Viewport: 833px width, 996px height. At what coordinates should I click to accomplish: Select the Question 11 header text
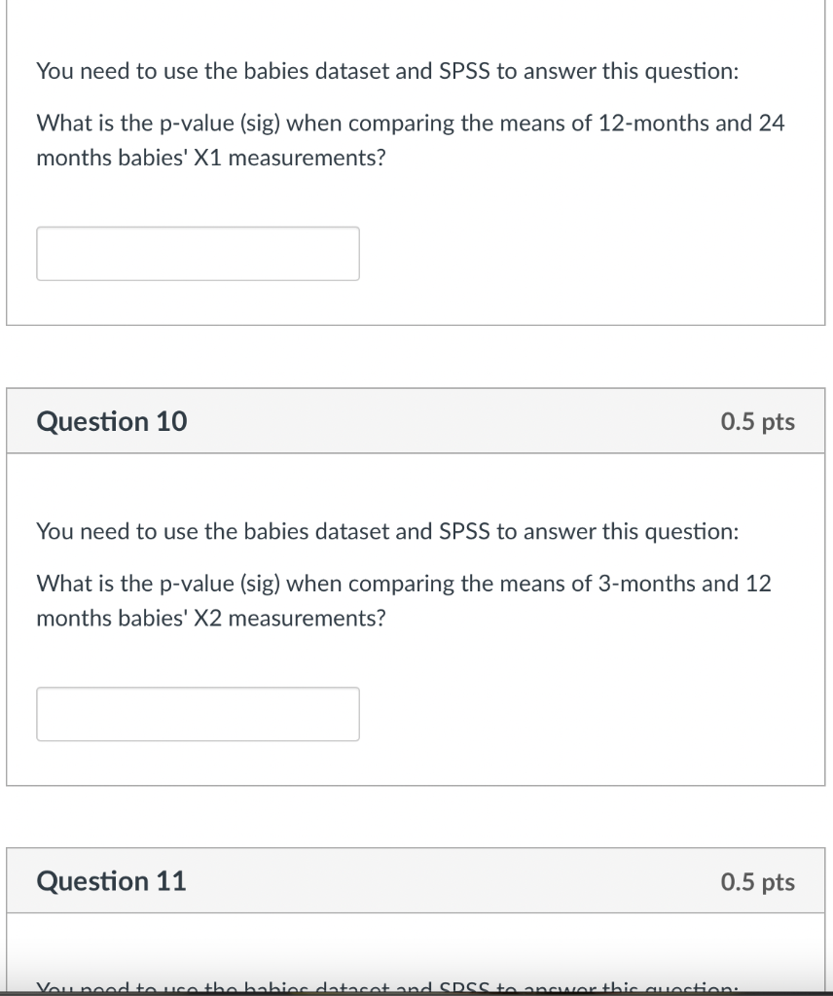pos(111,881)
